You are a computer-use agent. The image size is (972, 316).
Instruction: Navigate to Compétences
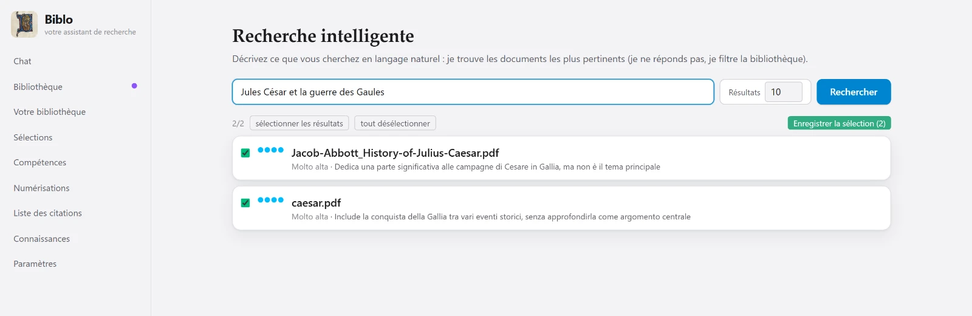tap(39, 162)
